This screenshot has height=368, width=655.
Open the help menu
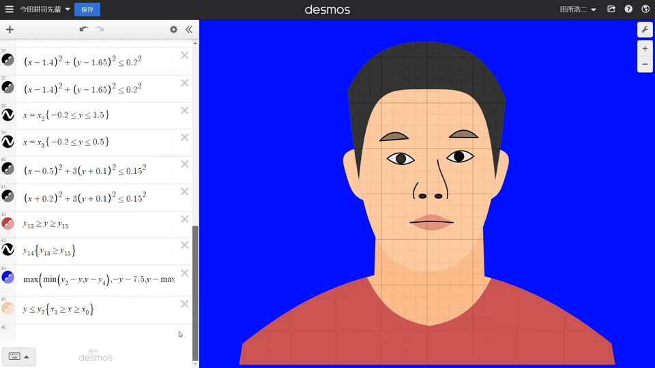pyautogui.click(x=628, y=10)
